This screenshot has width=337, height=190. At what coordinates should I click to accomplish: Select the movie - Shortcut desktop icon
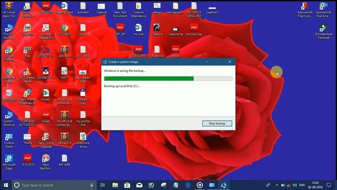pyautogui.click(x=27, y=9)
